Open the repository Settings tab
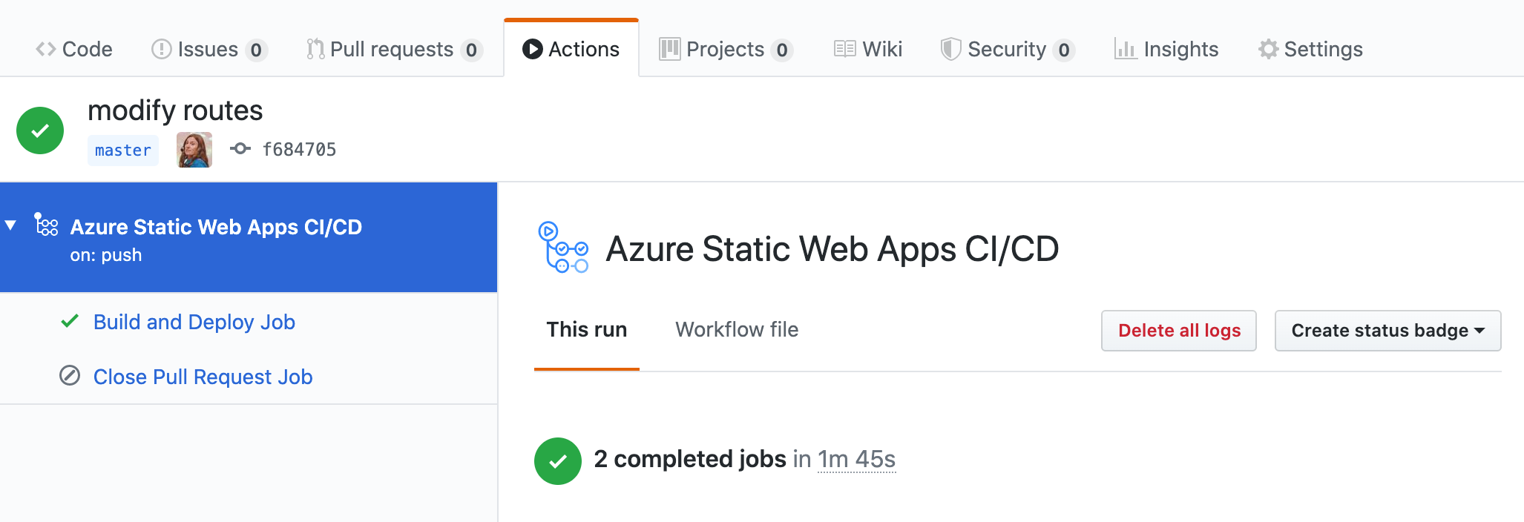 pyautogui.click(x=1311, y=49)
